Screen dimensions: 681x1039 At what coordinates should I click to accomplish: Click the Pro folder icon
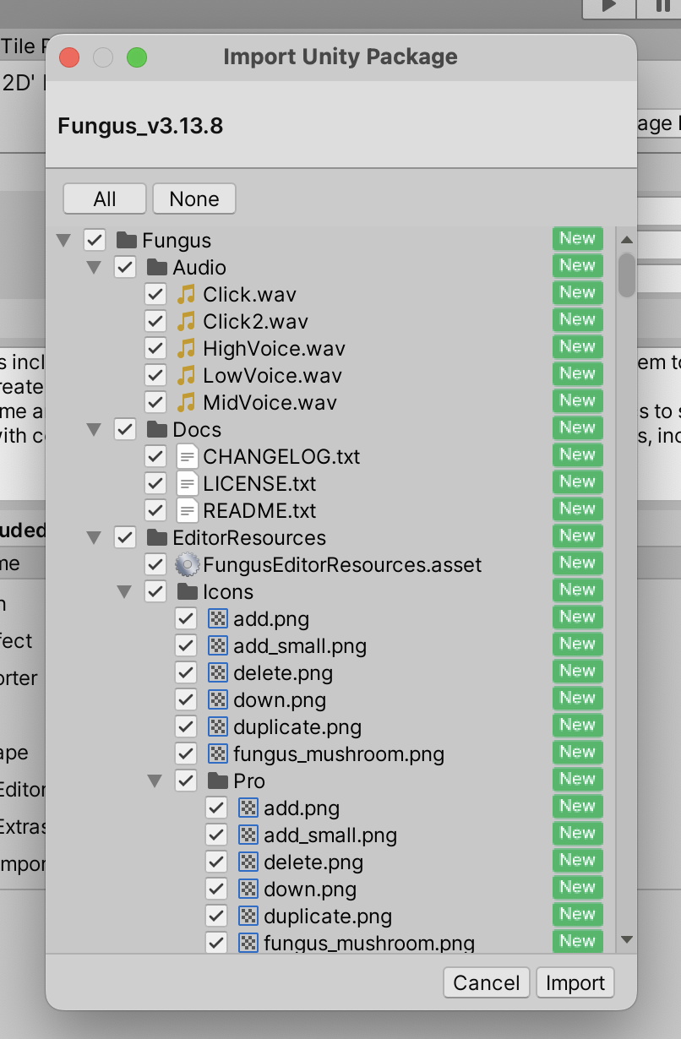(217, 781)
